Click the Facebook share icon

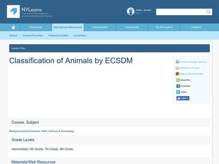(178, 86)
